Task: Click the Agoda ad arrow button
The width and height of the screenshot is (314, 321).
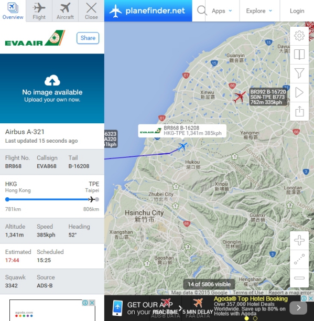Action: click(x=298, y=307)
